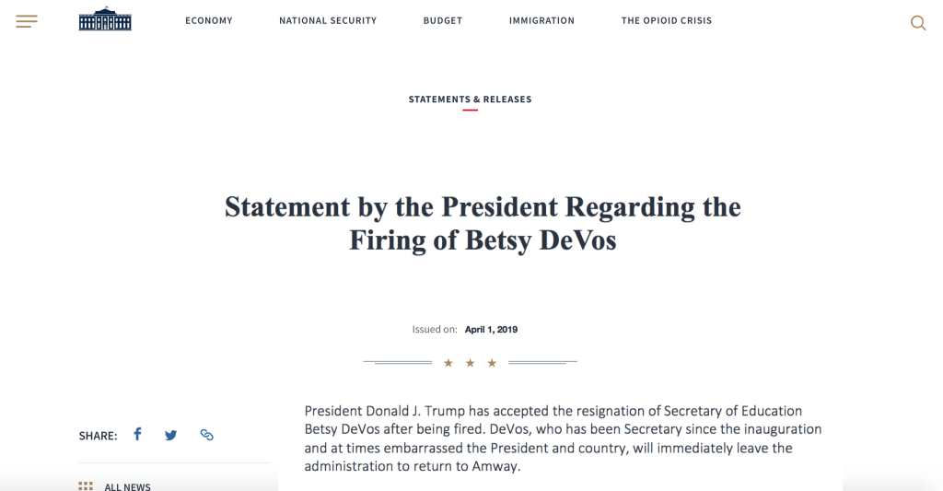Click the statement headline about Betsy DeVos
Image resolution: width=943 pixels, height=491 pixels.
pos(483,223)
